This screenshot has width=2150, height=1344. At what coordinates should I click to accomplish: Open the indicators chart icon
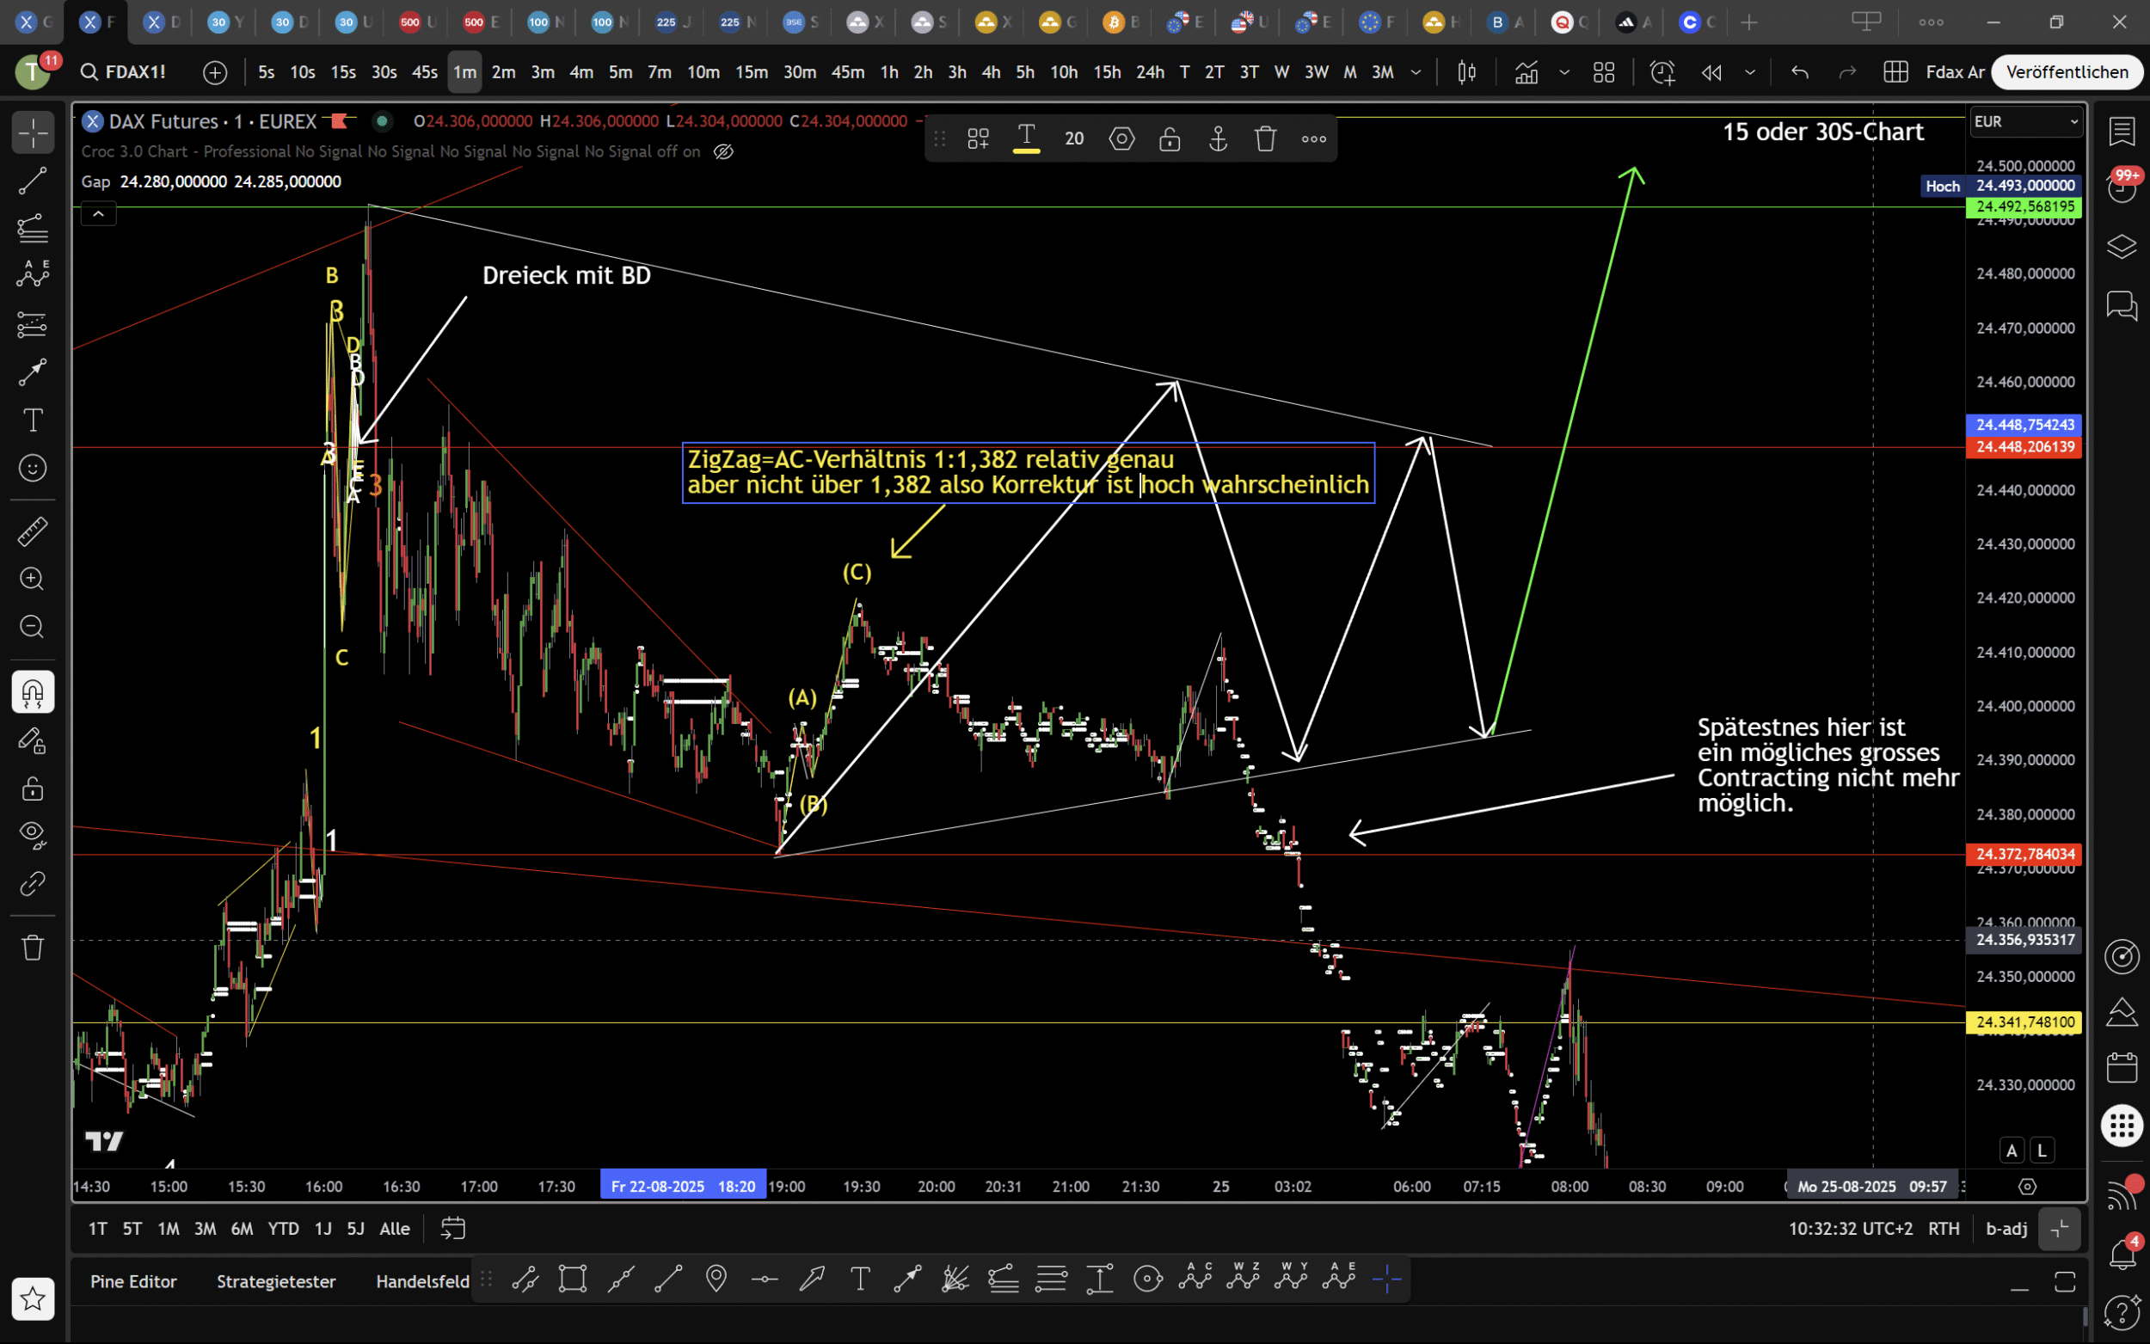pyautogui.click(x=1526, y=72)
